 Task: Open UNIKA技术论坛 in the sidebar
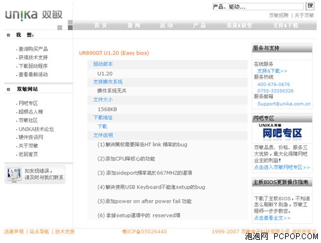36,129
